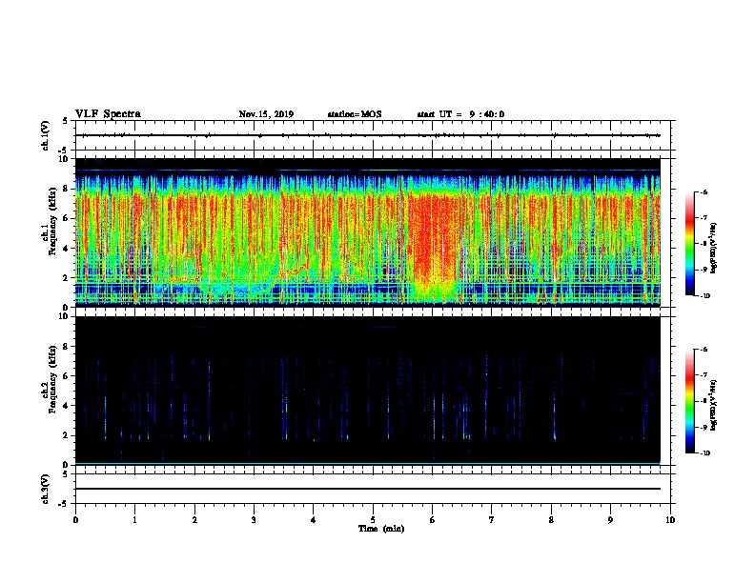755x583 pixels.
Task: Click time-axis tick label "4"
Action: pos(314,520)
